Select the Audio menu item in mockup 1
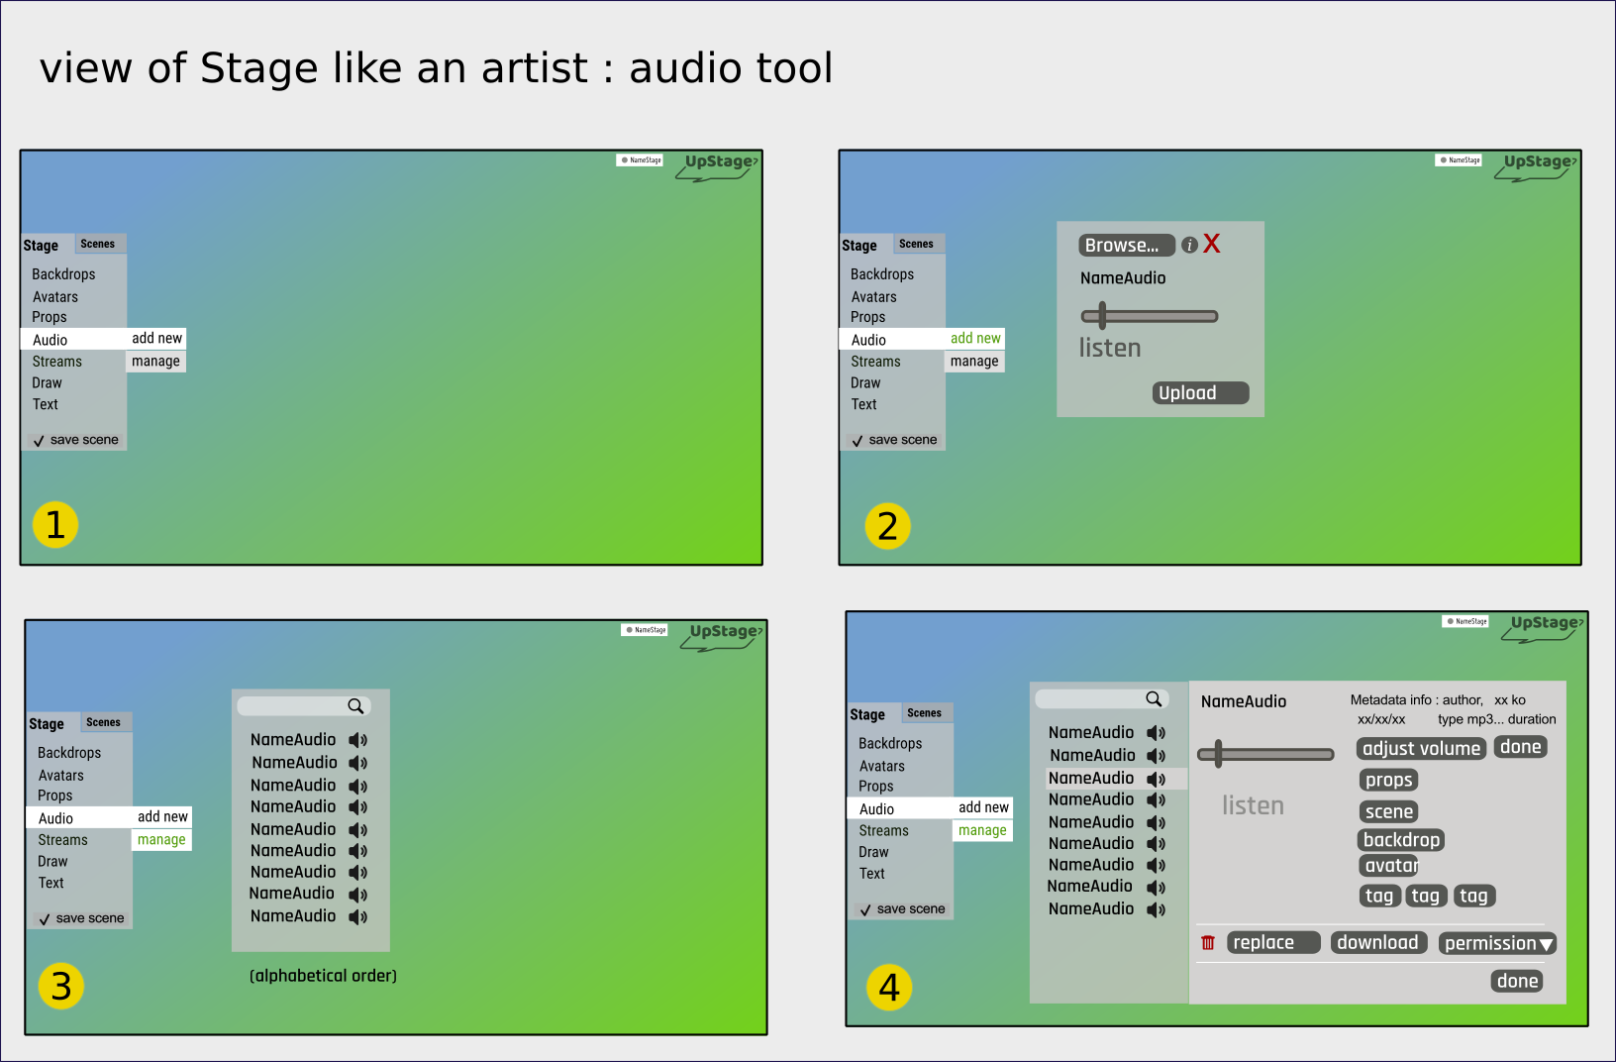This screenshot has width=1616, height=1062. (73, 340)
